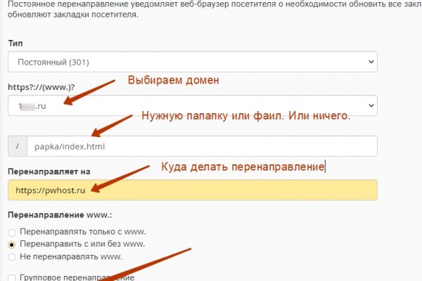The width and height of the screenshot is (422, 281).
Task: Expand the domain selector showing .ru
Action: (192, 105)
